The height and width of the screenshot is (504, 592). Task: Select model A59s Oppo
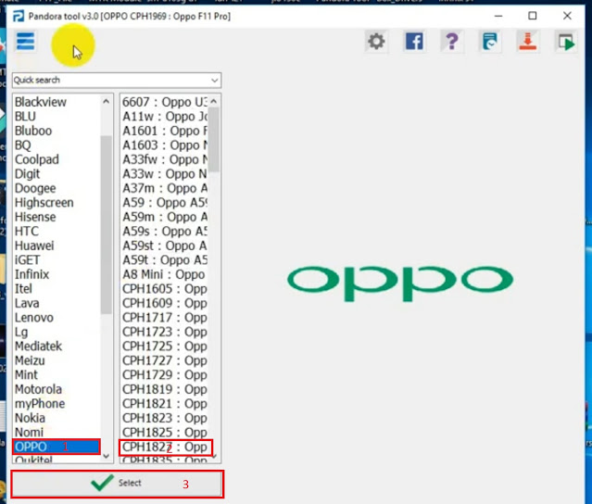[x=165, y=231]
